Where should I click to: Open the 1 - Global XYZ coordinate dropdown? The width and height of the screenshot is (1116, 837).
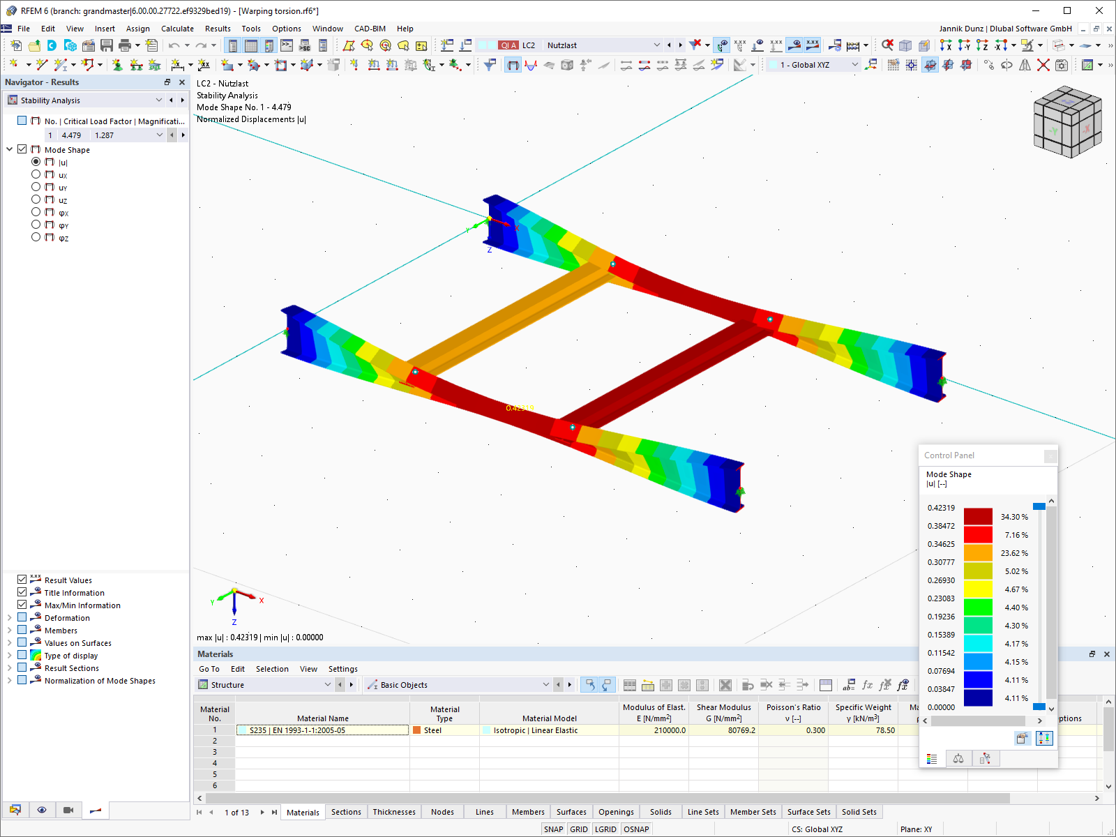pos(854,64)
